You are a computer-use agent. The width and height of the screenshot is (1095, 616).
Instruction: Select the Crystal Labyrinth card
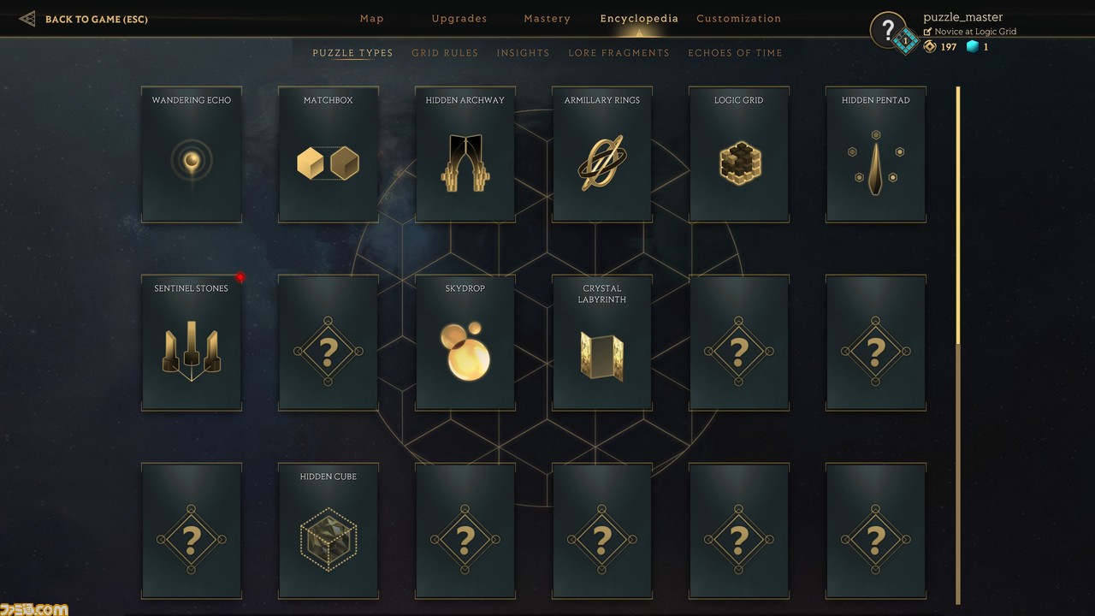[x=602, y=342]
